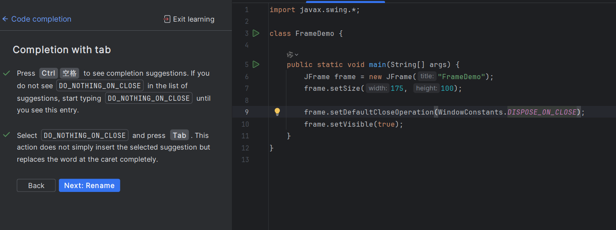The height and width of the screenshot is (230, 616).
Task: Click the void keyword on line 5
Action: tap(356, 64)
